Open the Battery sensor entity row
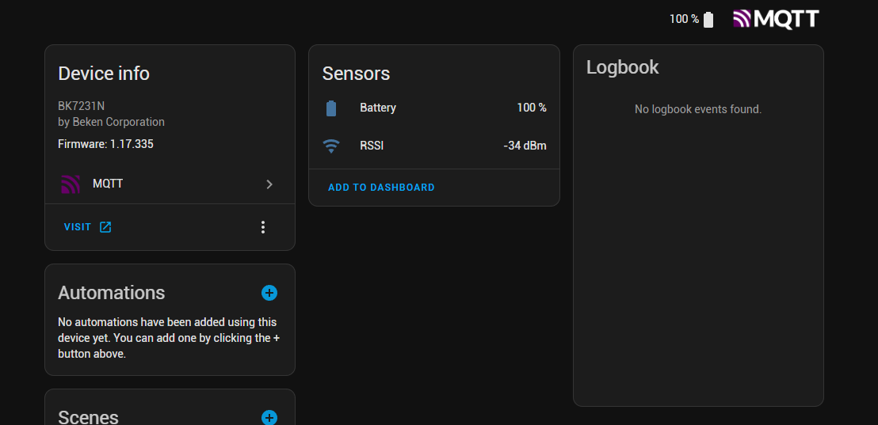This screenshot has width=878, height=425. point(434,108)
